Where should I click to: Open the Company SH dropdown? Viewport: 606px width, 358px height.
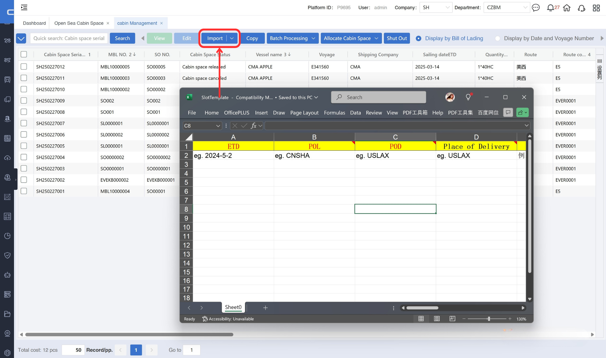click(436, 7)
